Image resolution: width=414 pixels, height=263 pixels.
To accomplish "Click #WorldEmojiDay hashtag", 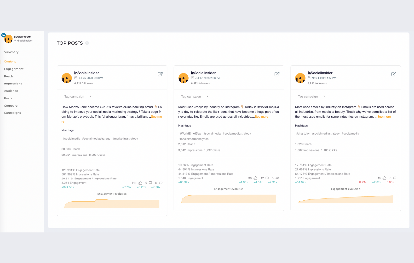I will point(190,134).
